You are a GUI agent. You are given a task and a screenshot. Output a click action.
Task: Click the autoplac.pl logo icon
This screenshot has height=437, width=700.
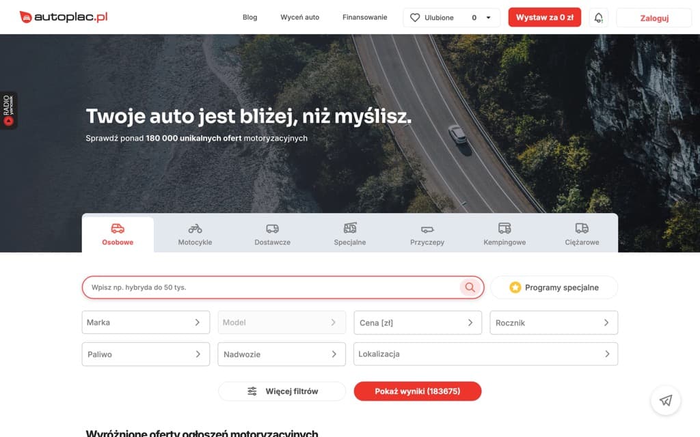(x=25, y=16)
